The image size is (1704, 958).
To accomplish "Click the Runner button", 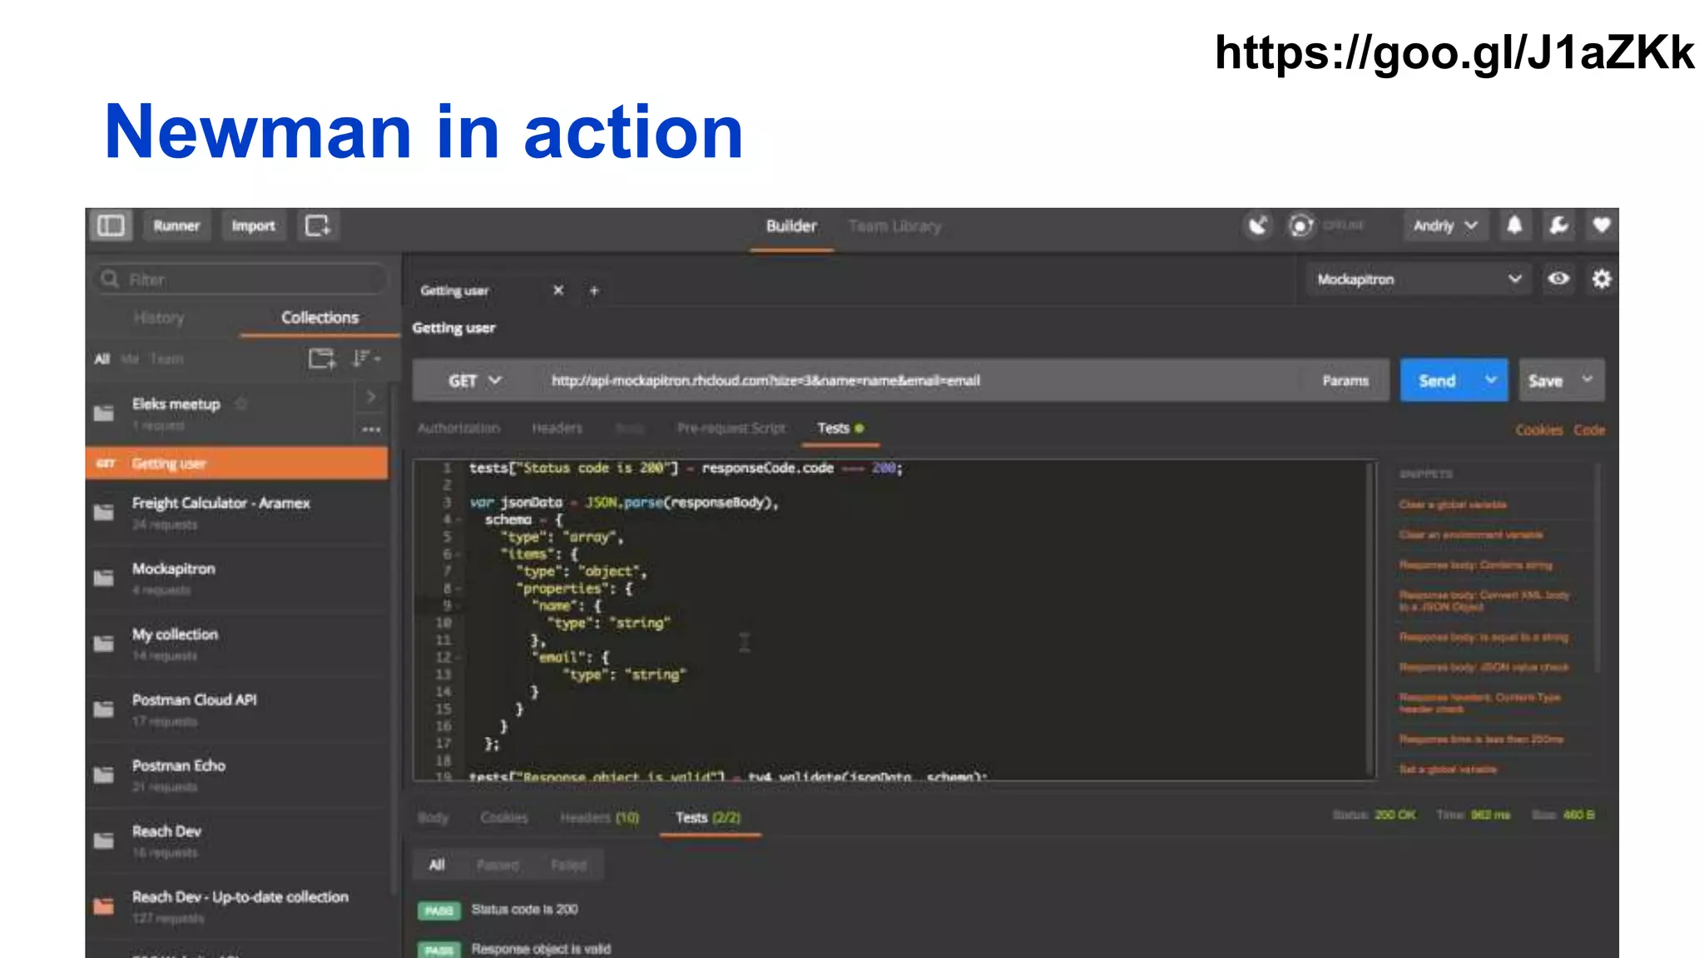I will 176,225.
